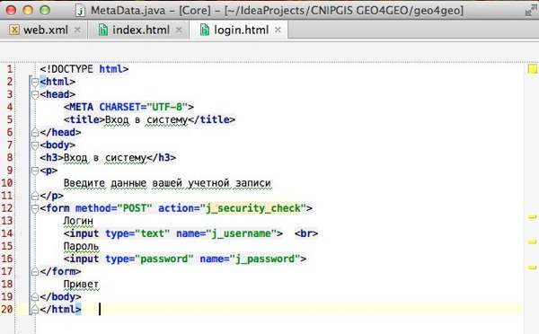This screenshot has height=334, width=539.
Task: Close the login.html tab
Action: click(x=278, y=30)
